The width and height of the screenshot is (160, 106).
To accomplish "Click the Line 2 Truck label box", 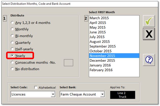I will [x=123, y=95].
